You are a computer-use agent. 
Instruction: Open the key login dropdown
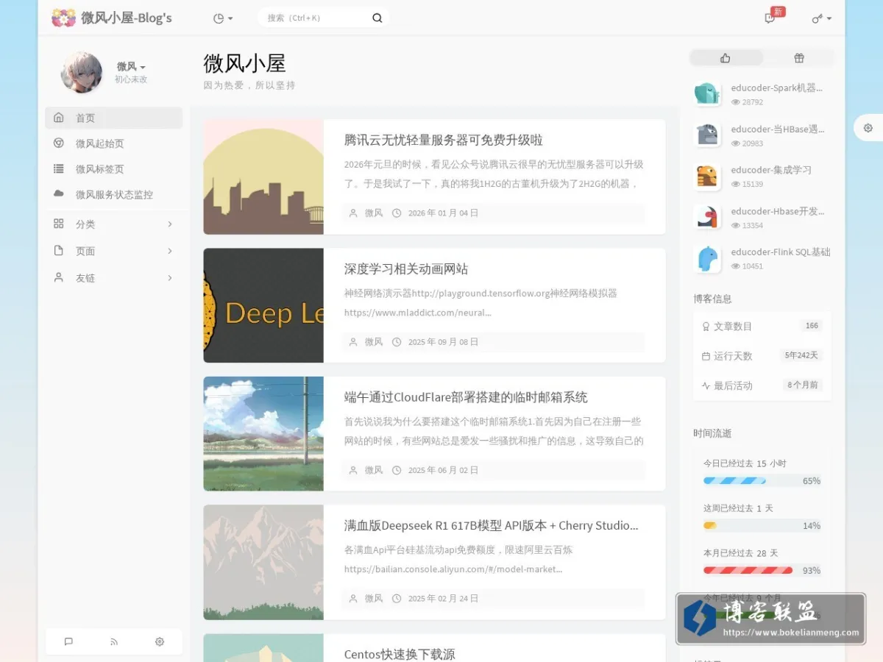pyautogui.click(x=822, y=18)
